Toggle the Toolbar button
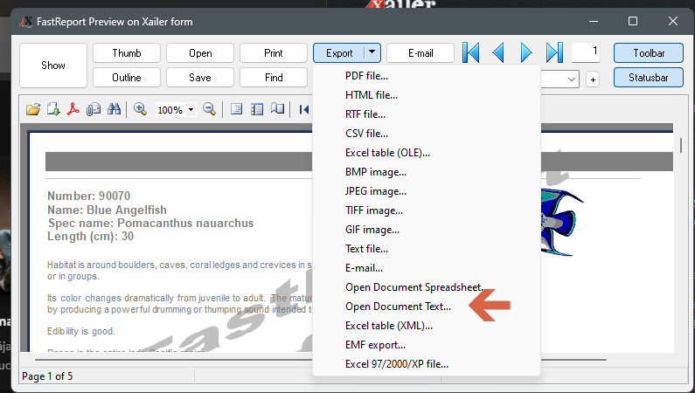695x393 pixels. pyautogui.click(x=649, y=53)
